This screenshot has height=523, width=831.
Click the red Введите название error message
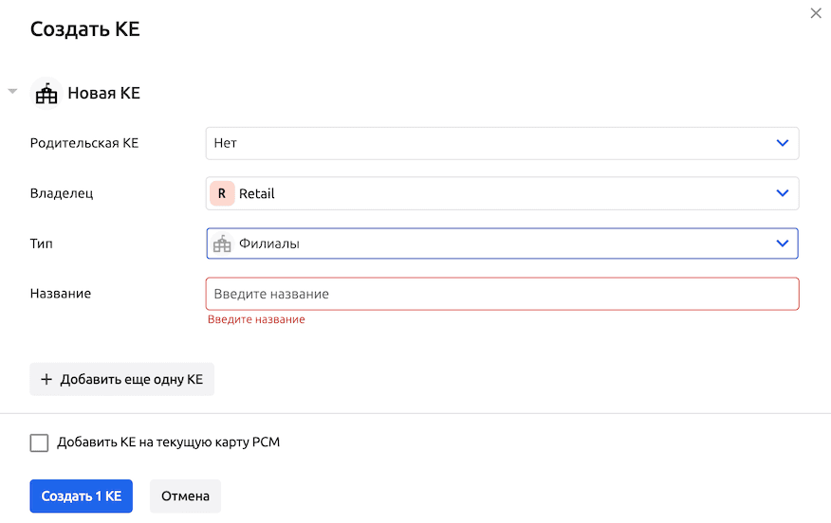257,320
